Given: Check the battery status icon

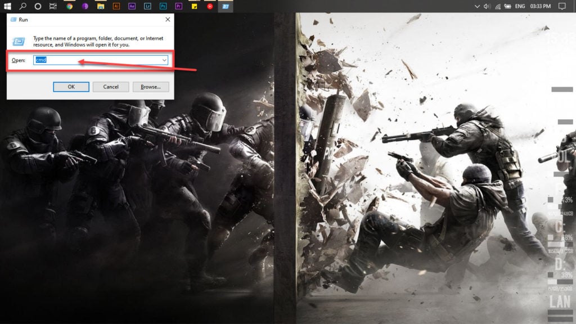Looking at the screenshot, I should click(508, 6).
